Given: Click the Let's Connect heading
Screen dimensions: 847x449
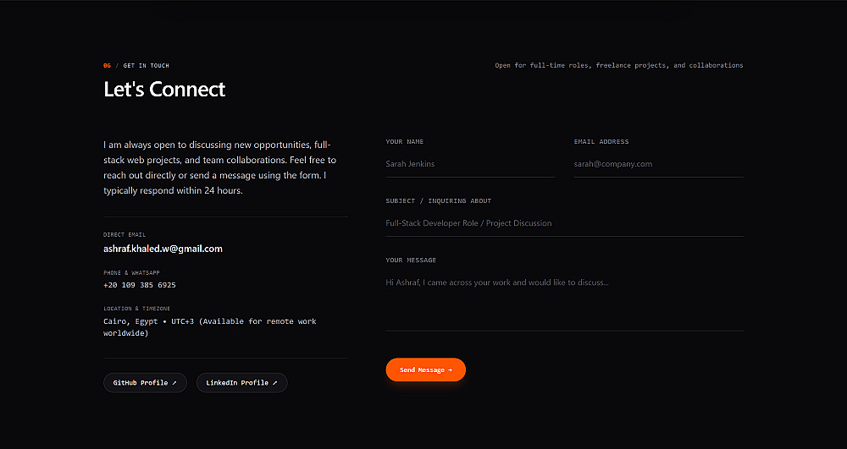Looking at the screenshot, I should click(x=164, y=89).
